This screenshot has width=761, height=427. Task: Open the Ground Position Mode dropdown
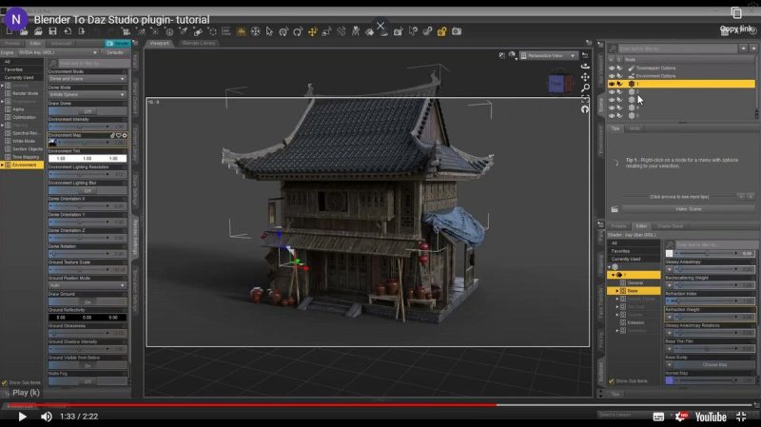(88, 285)
